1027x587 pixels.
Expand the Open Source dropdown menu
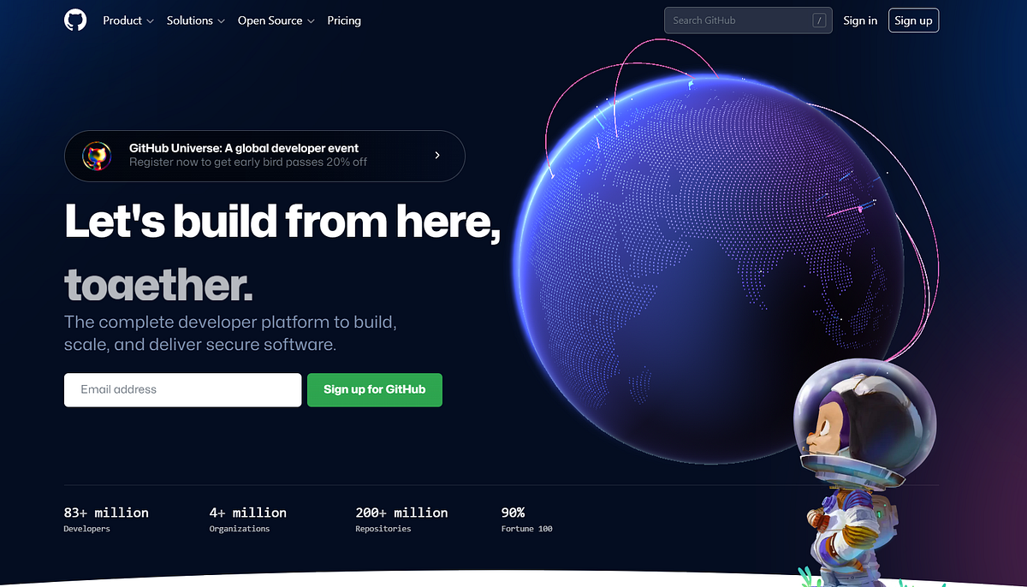pyautogui.click(x=276, y=21)
